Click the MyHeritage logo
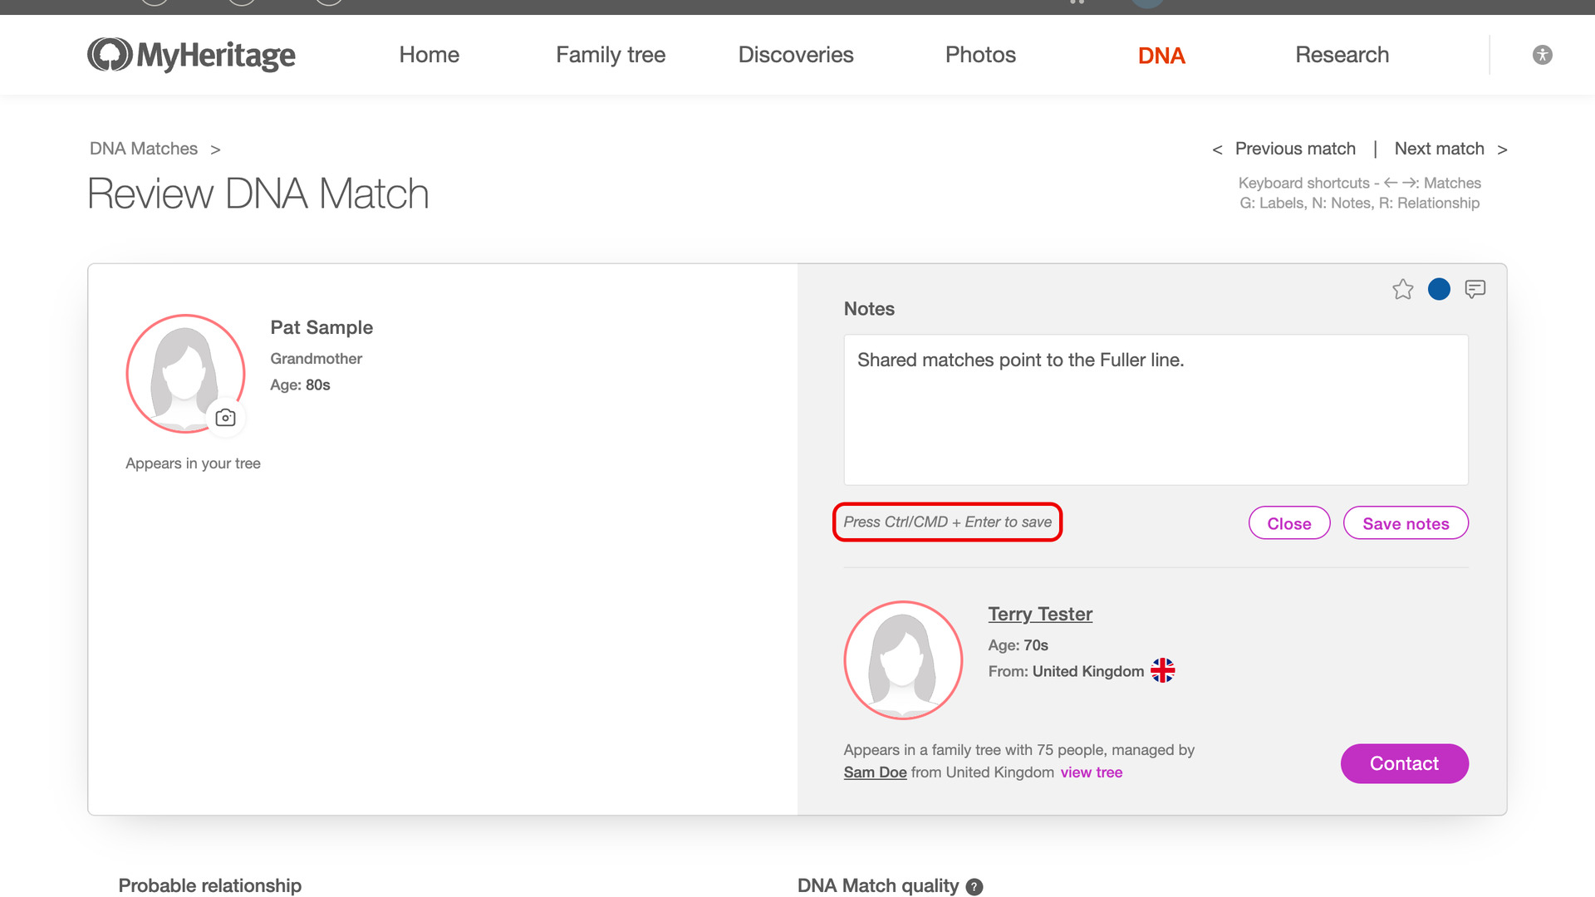 pos(191,55)
